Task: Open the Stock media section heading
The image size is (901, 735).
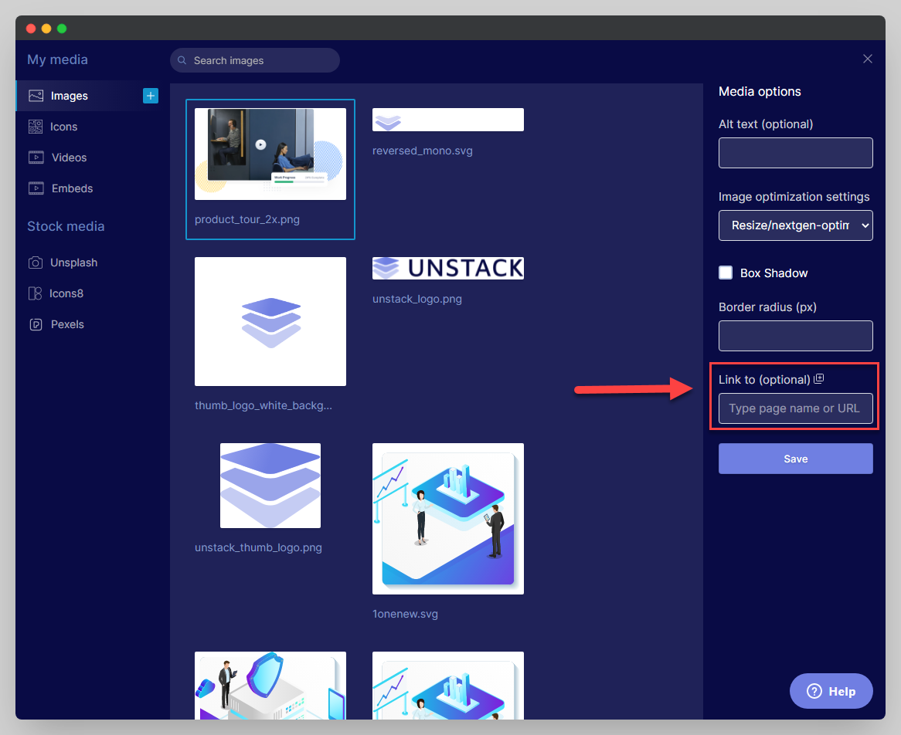Action: point(65,225)
